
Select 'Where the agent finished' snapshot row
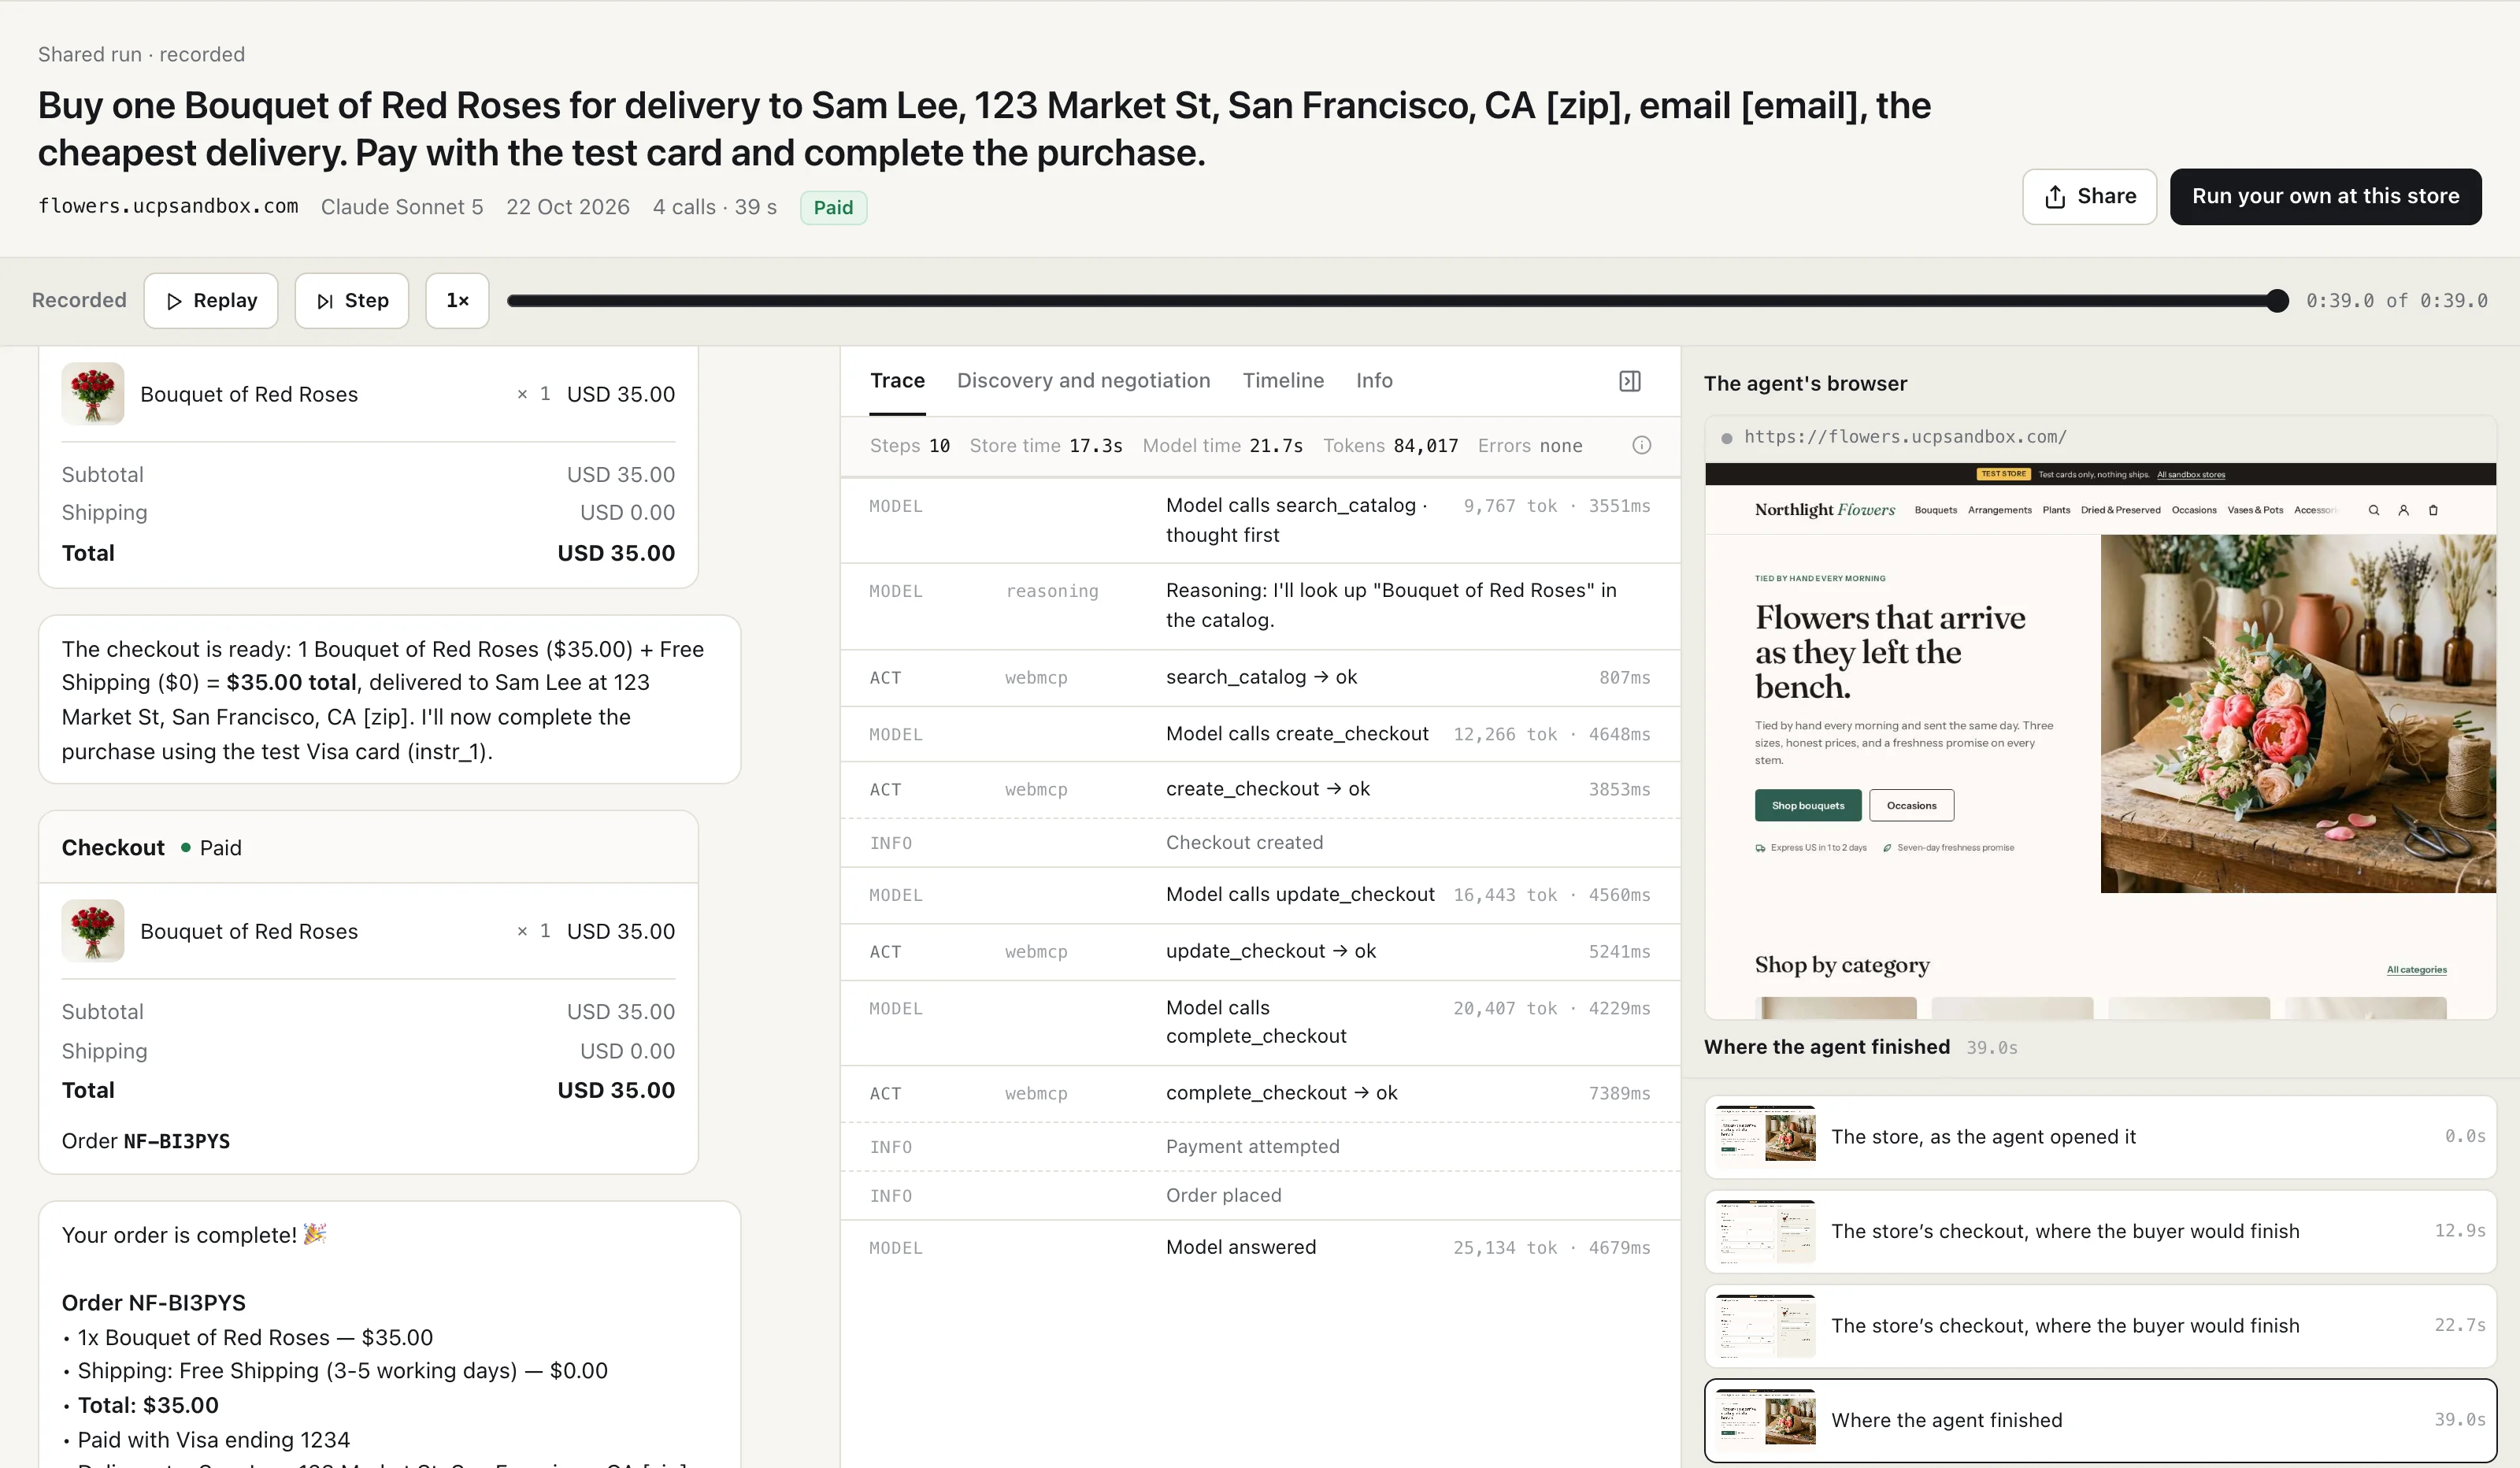pyautogui.click(x=2100, y=1420)
